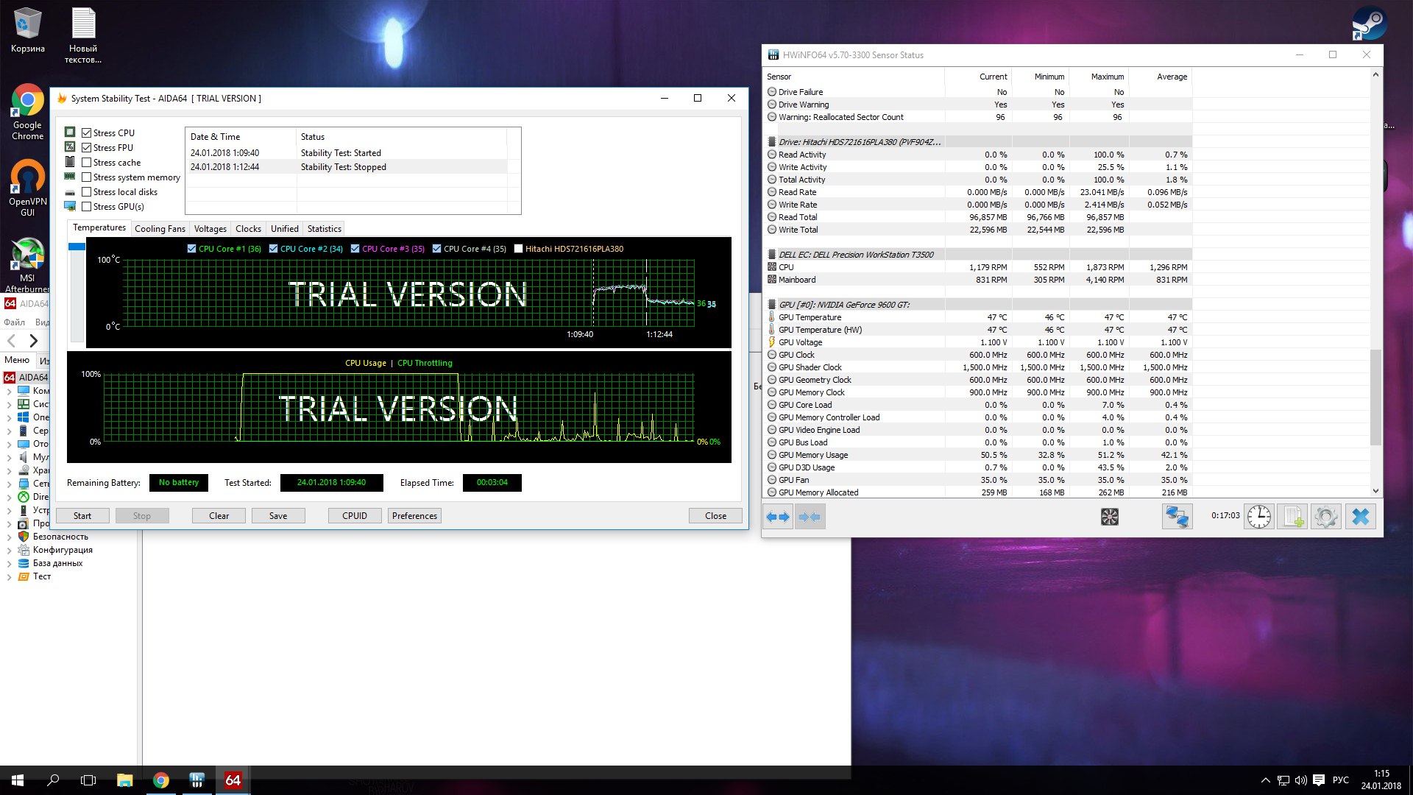
Task: Open CPUID panel button
Action: point(355,516)
